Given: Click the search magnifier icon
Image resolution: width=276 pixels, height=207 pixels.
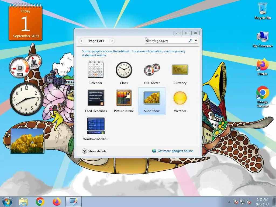Looking at the screenshot, I should pyautogui.click(x=191, y=41).
